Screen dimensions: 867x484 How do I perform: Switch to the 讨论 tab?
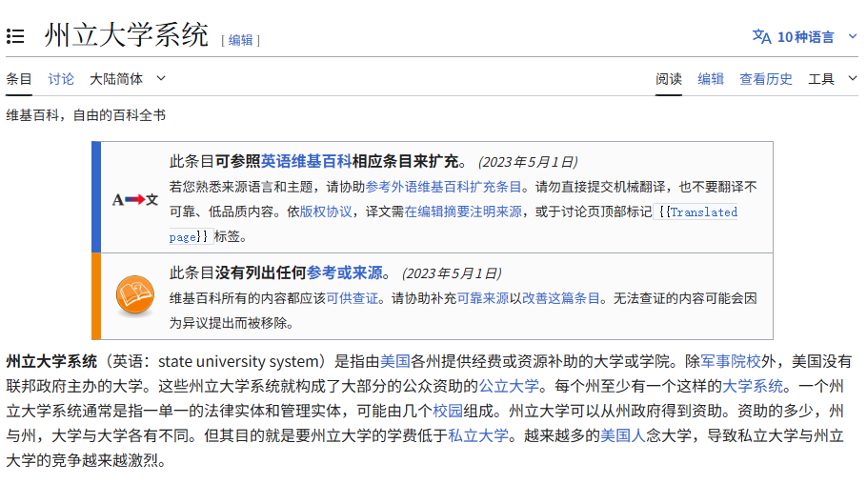61,79
